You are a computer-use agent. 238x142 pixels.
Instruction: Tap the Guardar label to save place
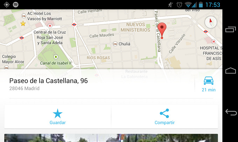click(x=58, y=123)
